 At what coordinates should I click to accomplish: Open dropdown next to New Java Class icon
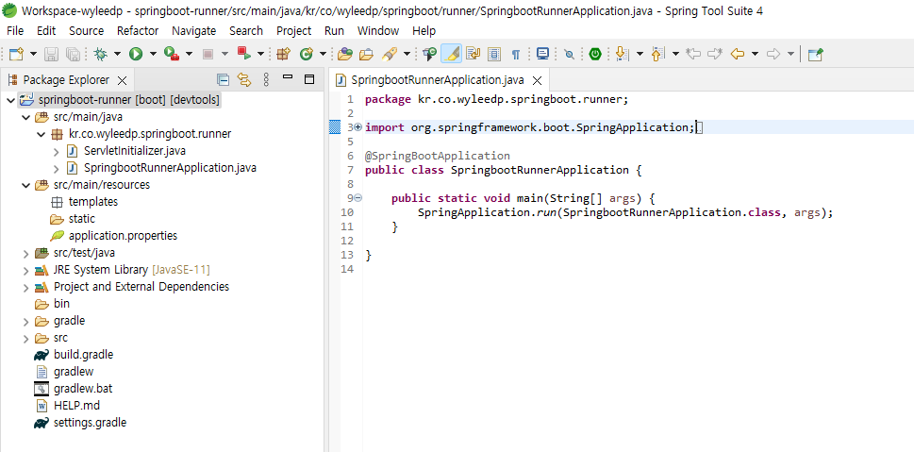coord(323,54)
